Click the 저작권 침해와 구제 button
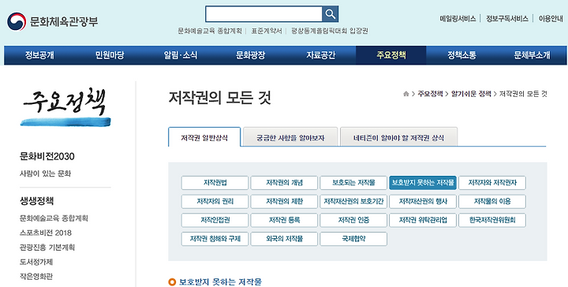 [x=215, y=239]
